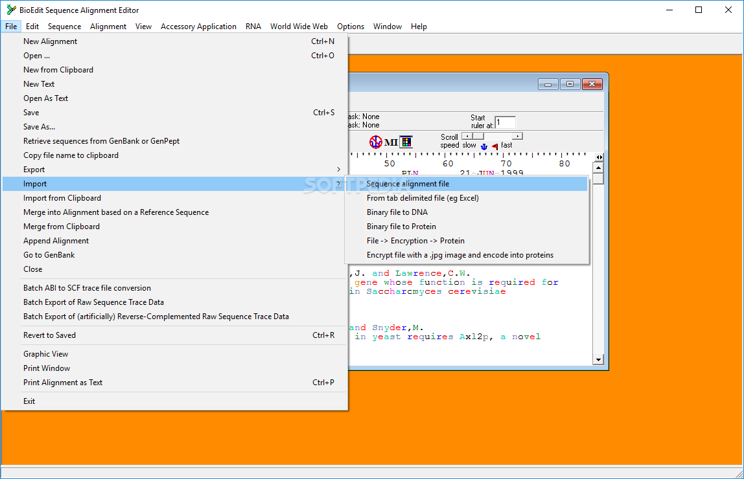Click the split arrows icon above vertical scrollbar
This screenshot has width=744, height=479.
[x=599, y=157]
